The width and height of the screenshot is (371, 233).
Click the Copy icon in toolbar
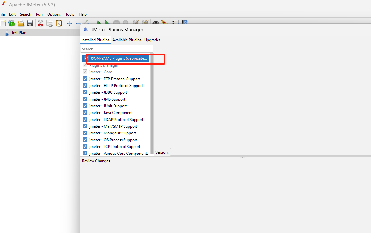(50, 23)
